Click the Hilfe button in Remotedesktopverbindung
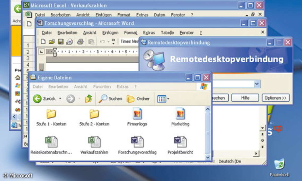Image resolution: width=302 pixels, height=181 pixels. pyautogui.click(x=245, y=98)
